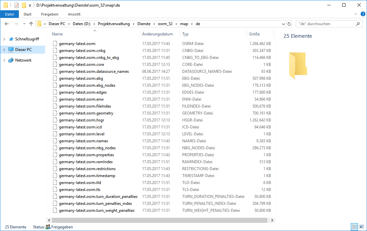The height and width of the screenshot is (231, 367).
Task: Navigate to osrm_52 breadcrumb
Action: click(165, 24)
